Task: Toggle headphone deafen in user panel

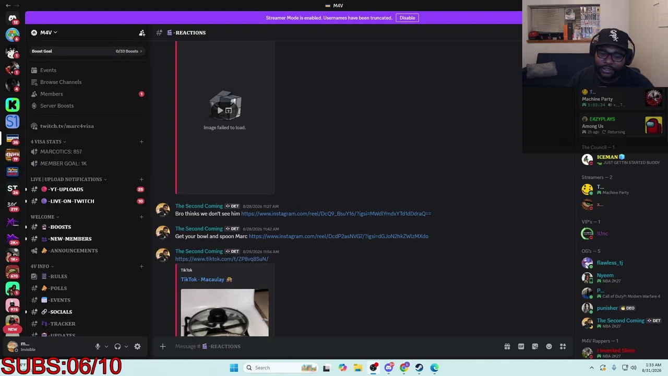Action: click(117, 346)
